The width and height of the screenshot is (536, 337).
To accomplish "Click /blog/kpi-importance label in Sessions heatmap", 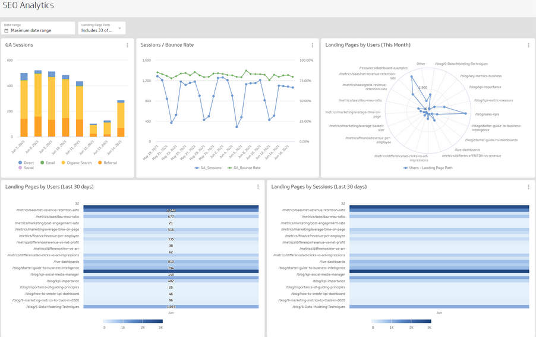I will click(x=329, y=281).
